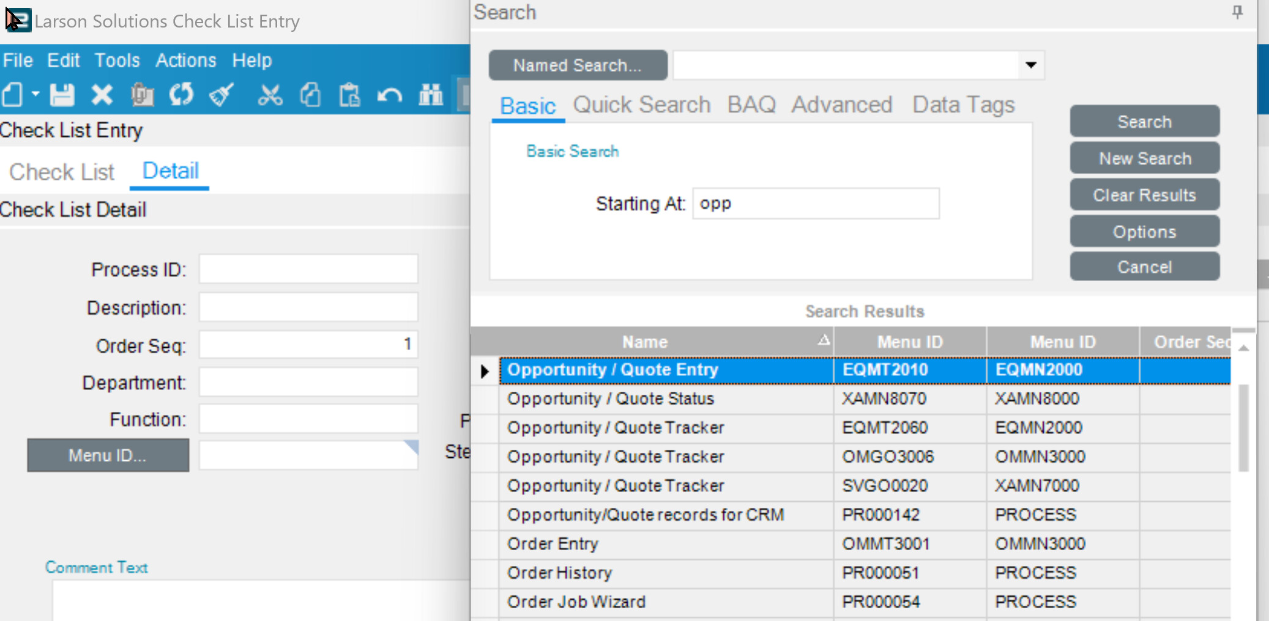Click the Options button
The height and width of the screenshot is (621, 1269).
point(1144,232)
